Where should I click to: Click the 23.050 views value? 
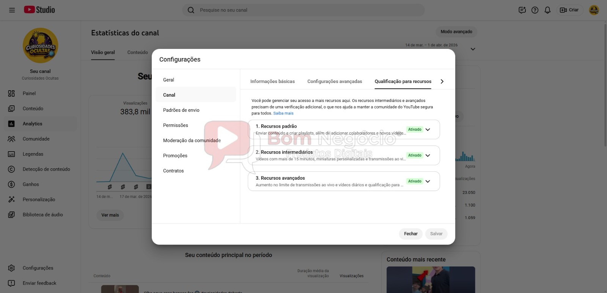[x=469, y=193]
